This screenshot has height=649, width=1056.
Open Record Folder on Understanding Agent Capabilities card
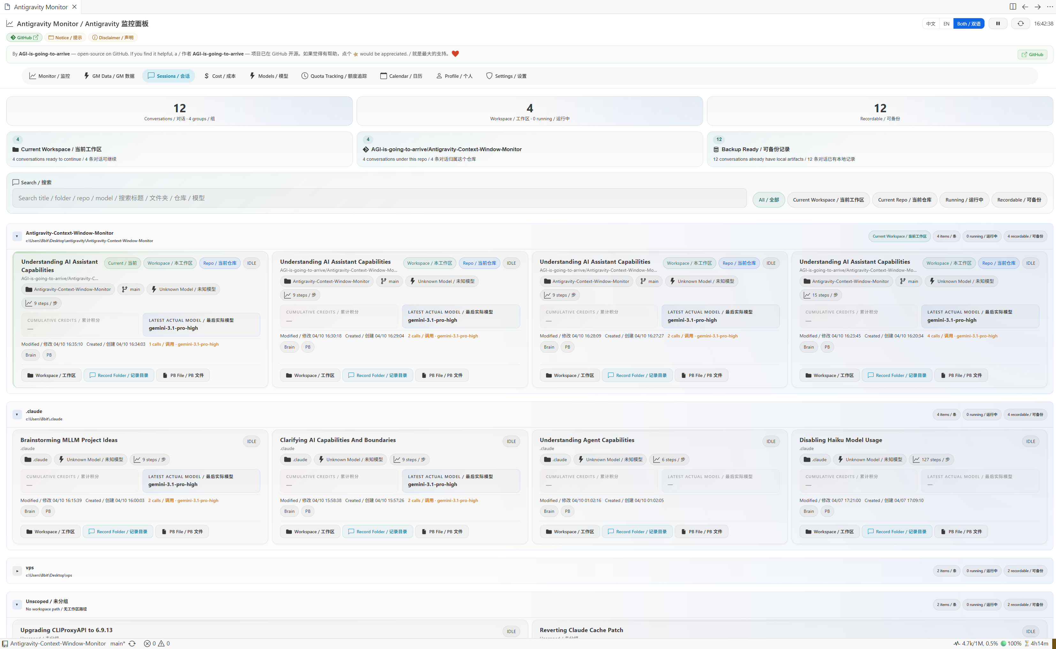[637, 531]
